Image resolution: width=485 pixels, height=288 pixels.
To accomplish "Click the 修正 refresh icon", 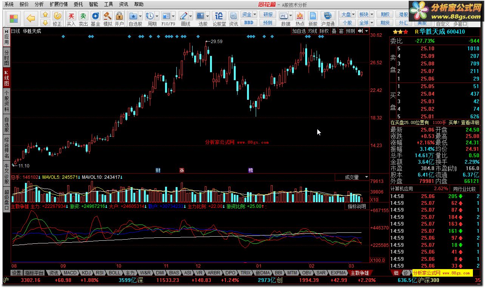I will pyautogui.click(x=57, y=16).
